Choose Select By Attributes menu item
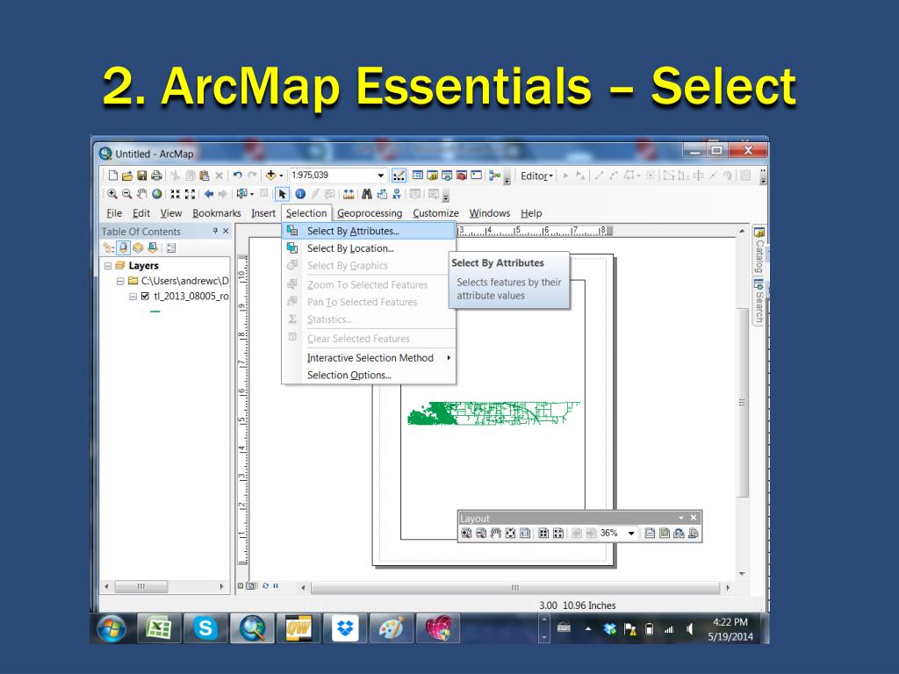 (x=370, y=231)
